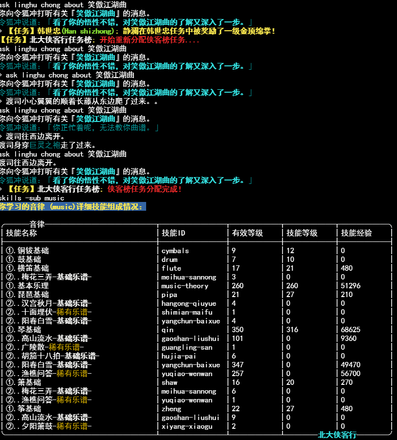Select the skill ID flute
Viewport: 397px width, 440px height.
pos(171,268)
